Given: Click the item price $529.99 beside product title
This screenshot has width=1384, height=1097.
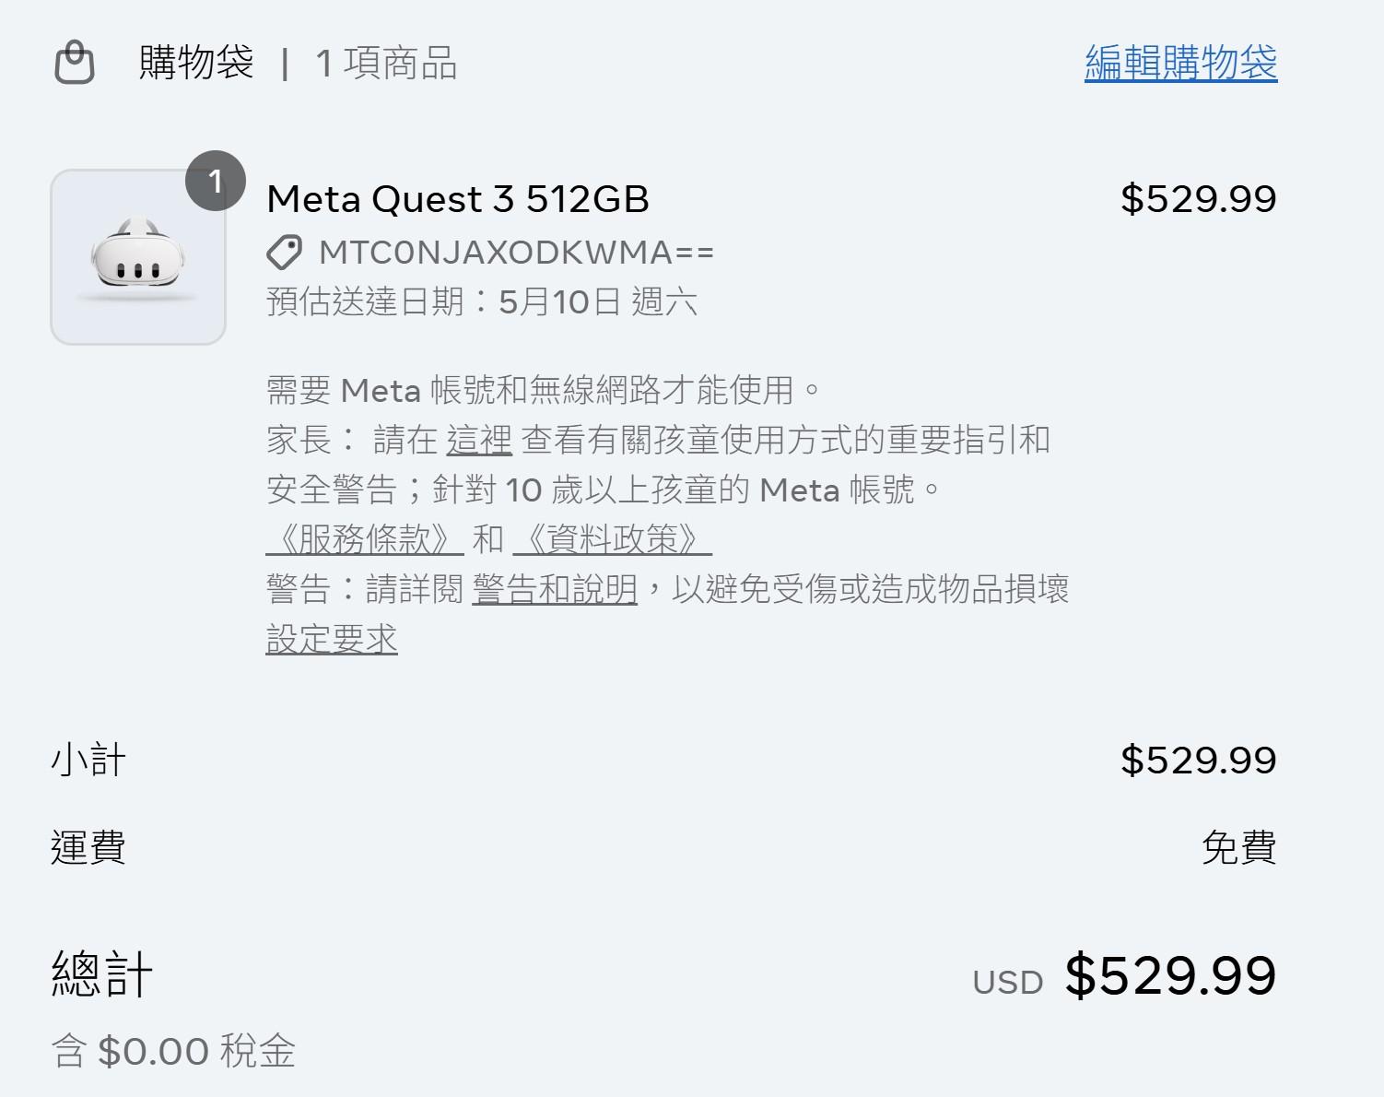Looking at the screenshot, I should (1198, 199).
